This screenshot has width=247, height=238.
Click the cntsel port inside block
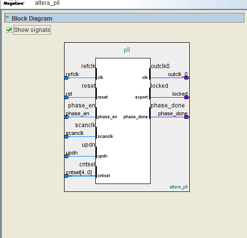click(104, 176)
